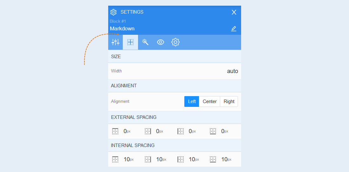
Task: Edit internal spacing top padding value
Action: coord(128,159)
